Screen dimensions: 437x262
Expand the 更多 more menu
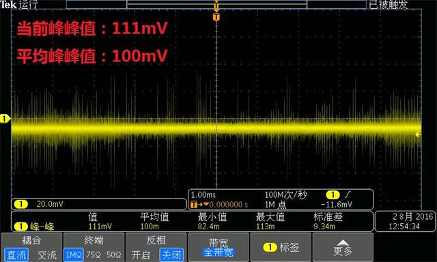point(343,247)
